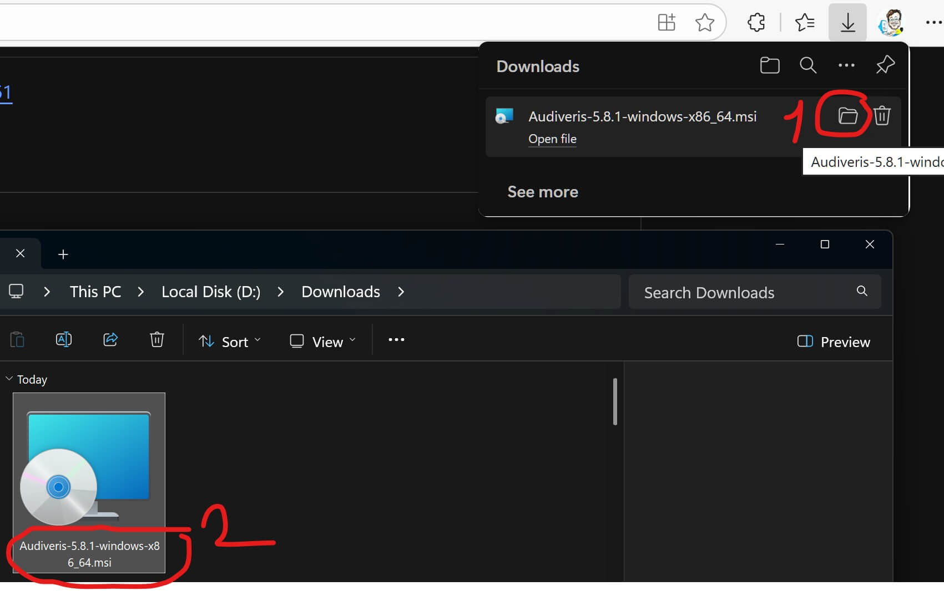This screenshot has height=591, width=944.
Task: Delete the Audiveris download with trash icon
Action: click(882, 116)
